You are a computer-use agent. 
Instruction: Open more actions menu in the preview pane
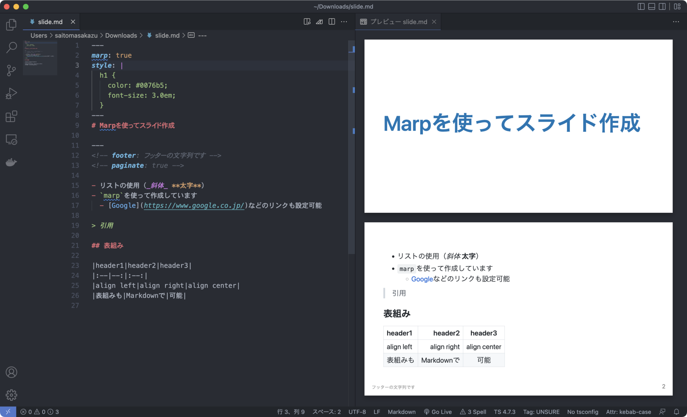pyautogui.click(x=677, y=21)
